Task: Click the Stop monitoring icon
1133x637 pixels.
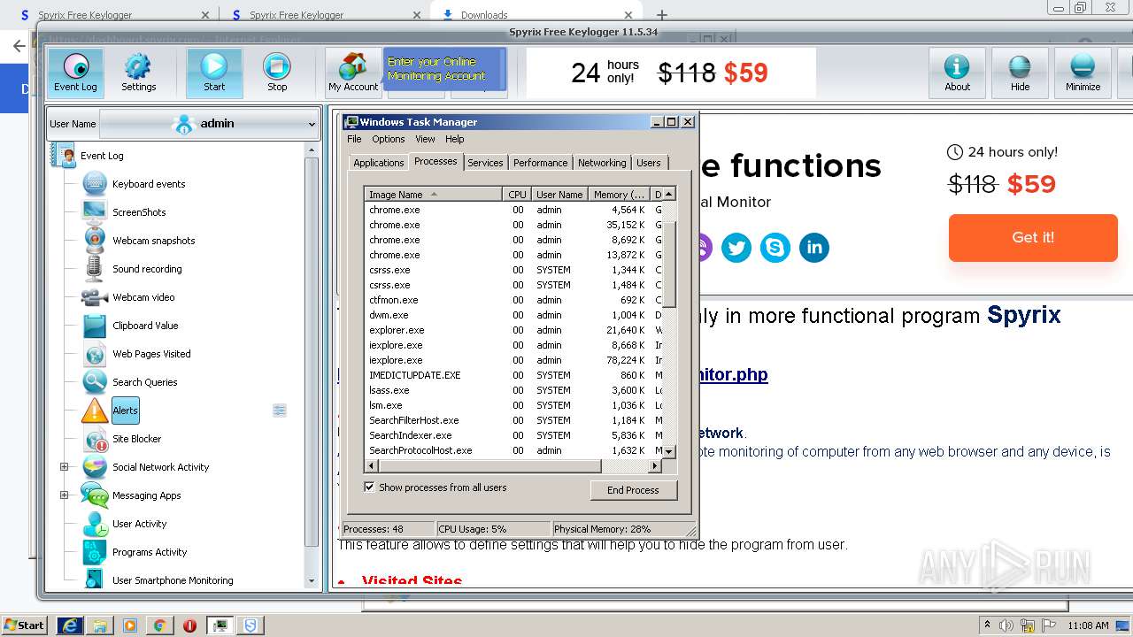Action: coord(277,73)
